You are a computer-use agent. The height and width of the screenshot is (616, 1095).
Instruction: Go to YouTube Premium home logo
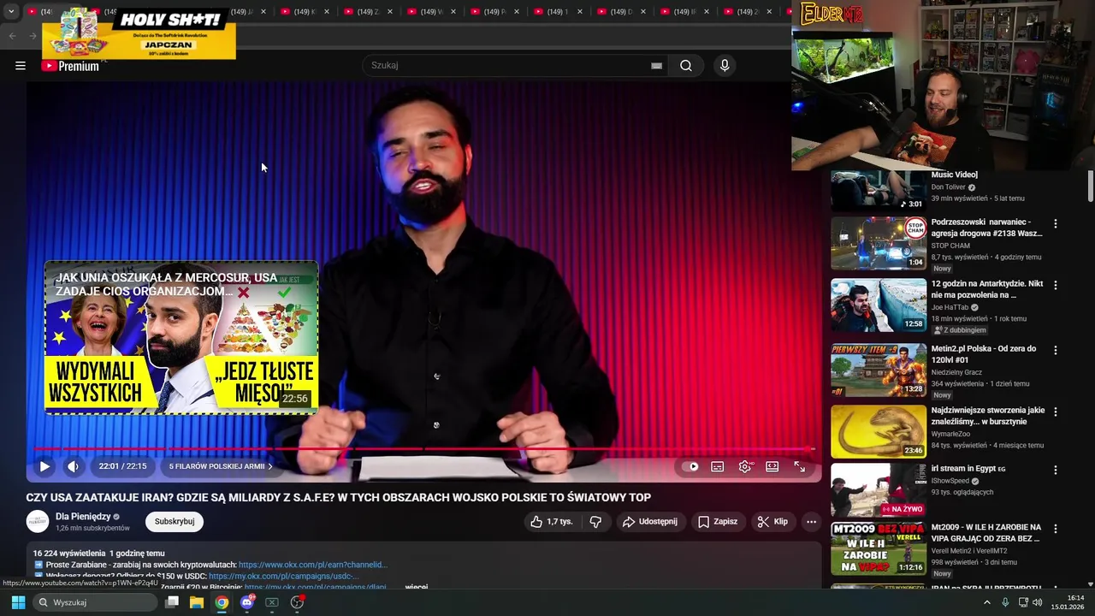pyautogui.click(x=70, y=66)
